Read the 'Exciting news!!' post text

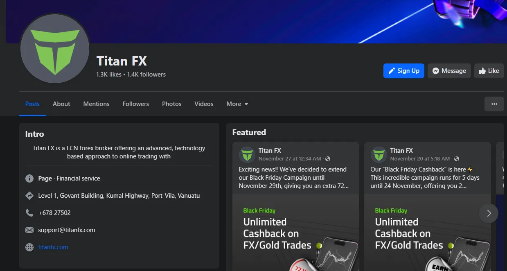tap(294, 178)
